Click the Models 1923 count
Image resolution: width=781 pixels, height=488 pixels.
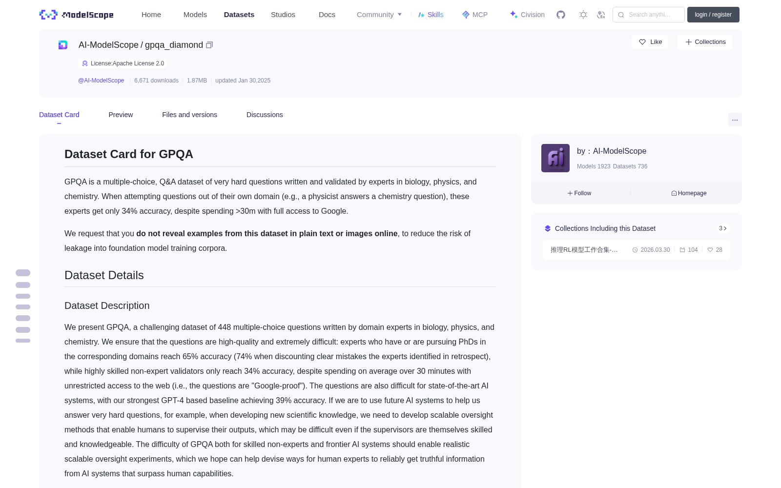[594, 166]
